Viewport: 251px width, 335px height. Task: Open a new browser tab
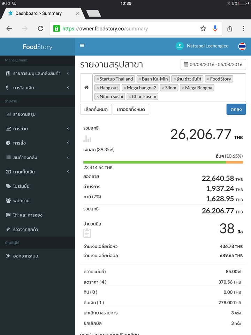pos(93,14)
